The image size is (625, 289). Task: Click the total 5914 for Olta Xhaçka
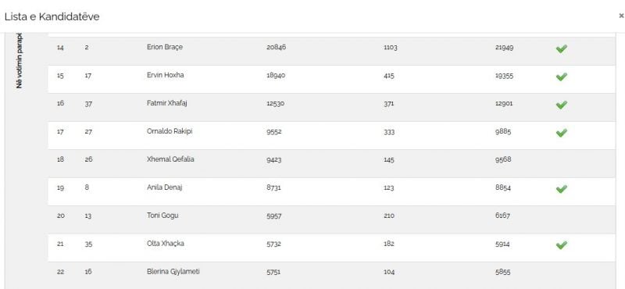(502, 244)
